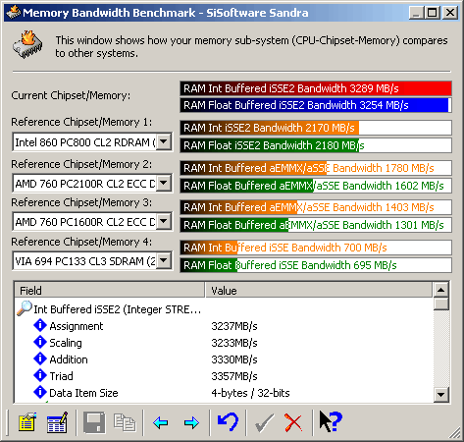Click the red X cancel icon

click(x=293, y=422)
